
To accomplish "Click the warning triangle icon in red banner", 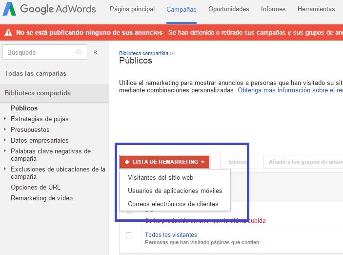I will 8,33.
